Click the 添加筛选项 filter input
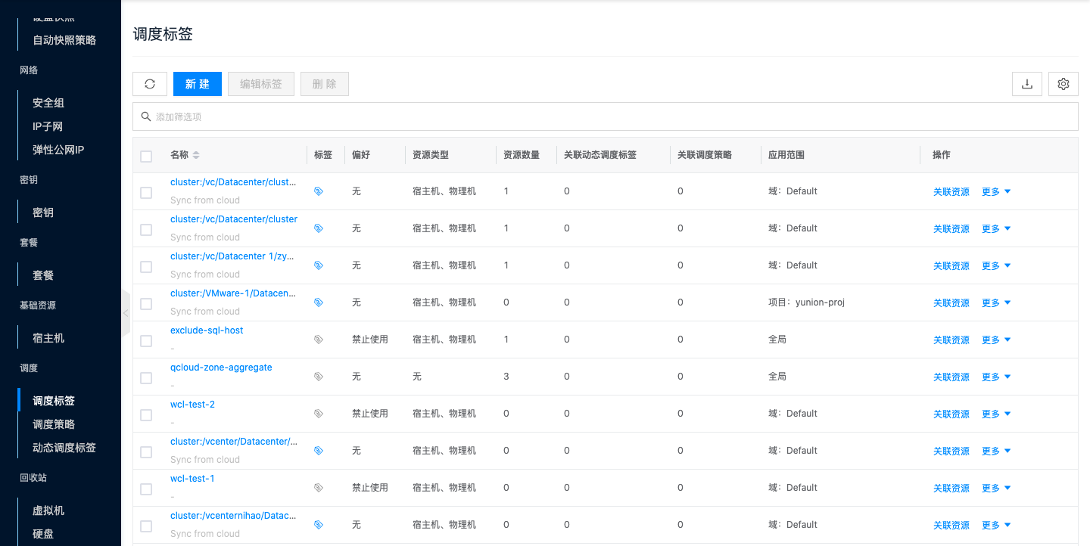The image size is (1090, 546). pyautogui.click(x=606, y=116)
